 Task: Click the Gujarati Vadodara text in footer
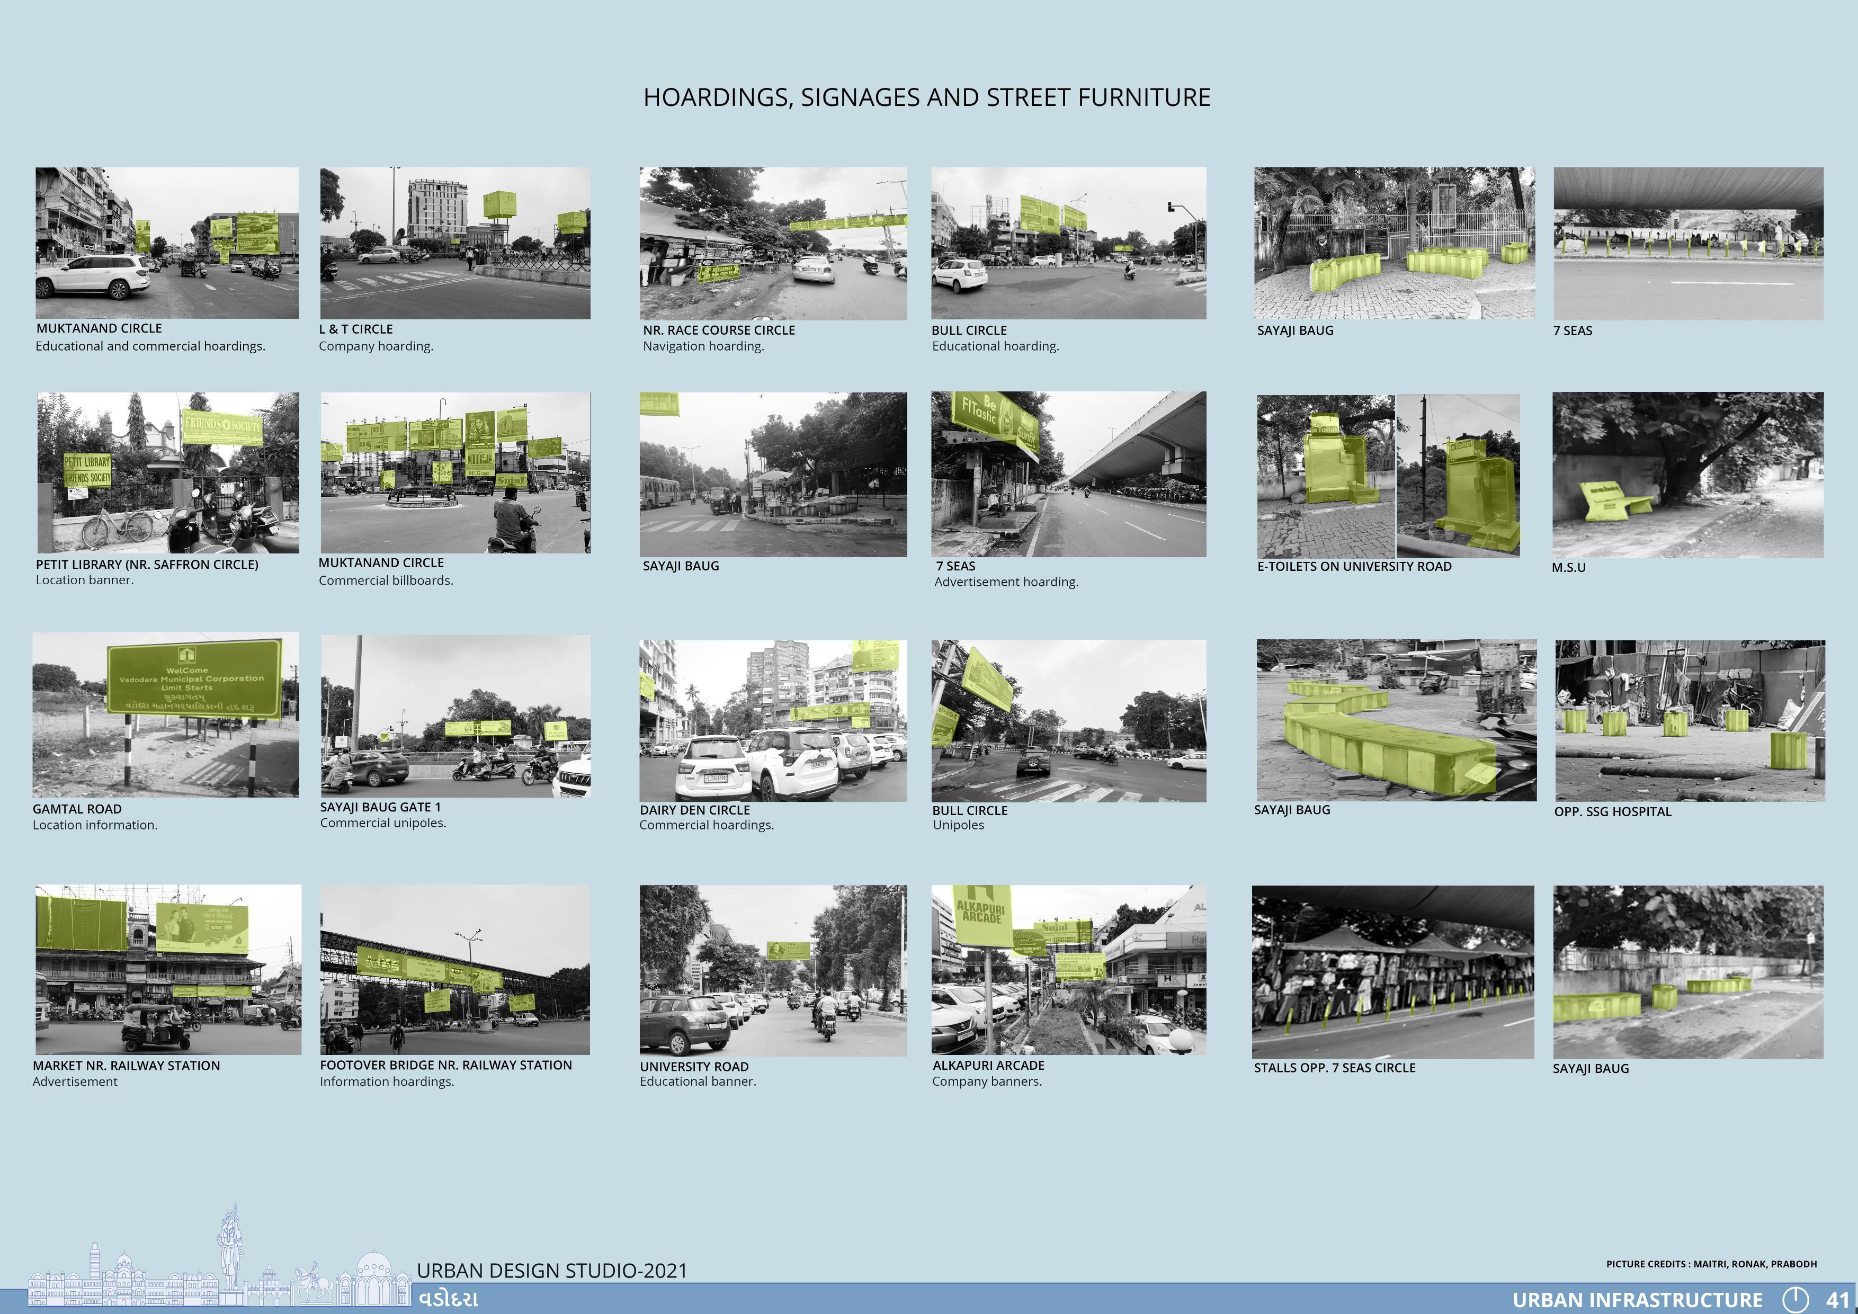coord(449,1300)
